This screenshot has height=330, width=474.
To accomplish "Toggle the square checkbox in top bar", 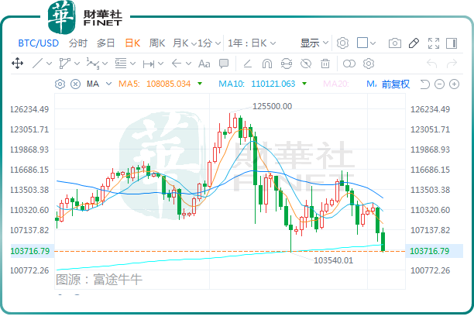I will point(362,43).
